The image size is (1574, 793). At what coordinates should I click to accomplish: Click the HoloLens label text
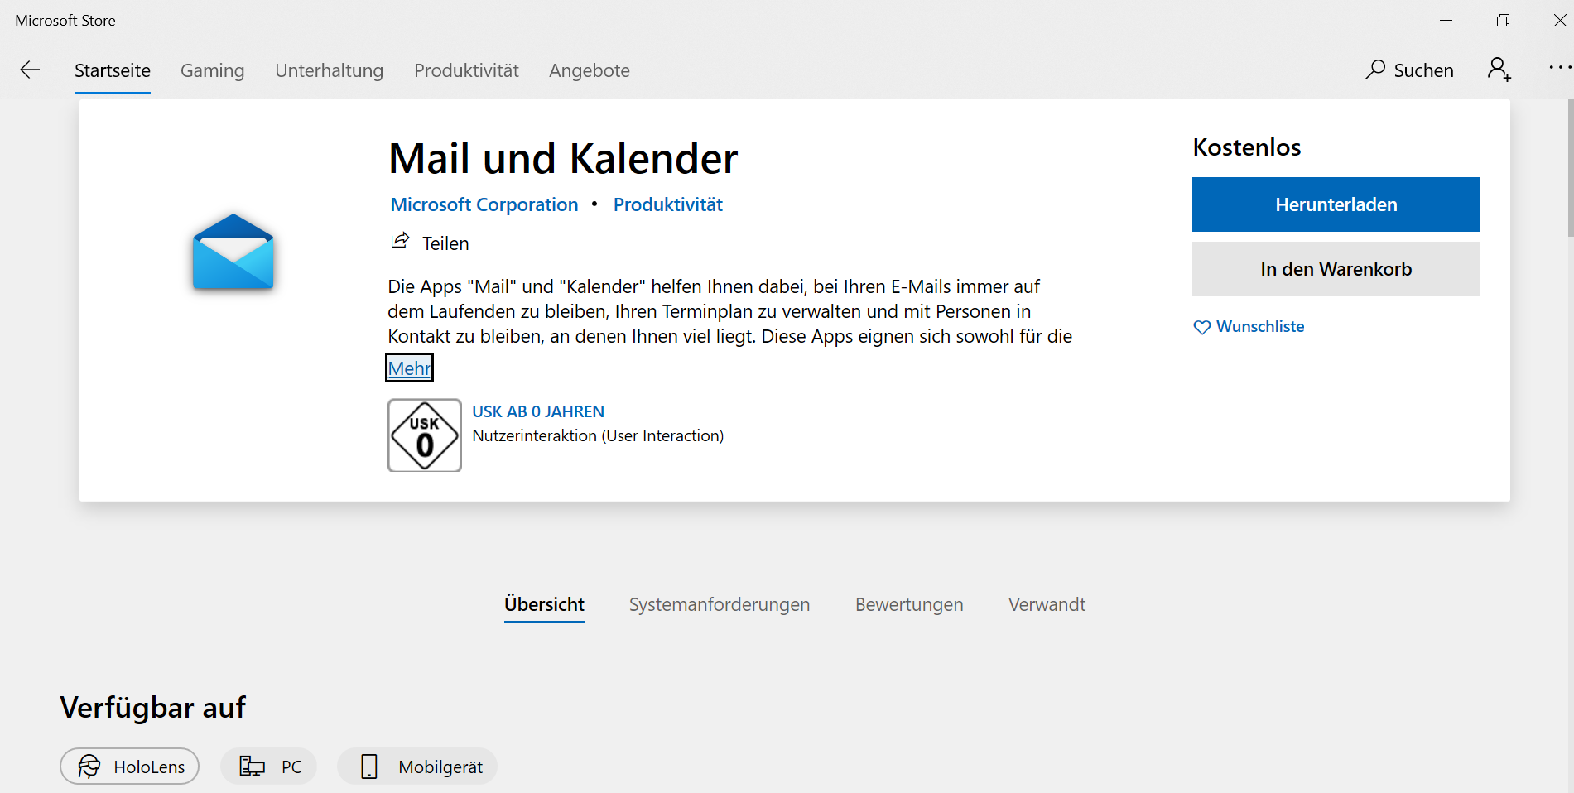point(149,767)
